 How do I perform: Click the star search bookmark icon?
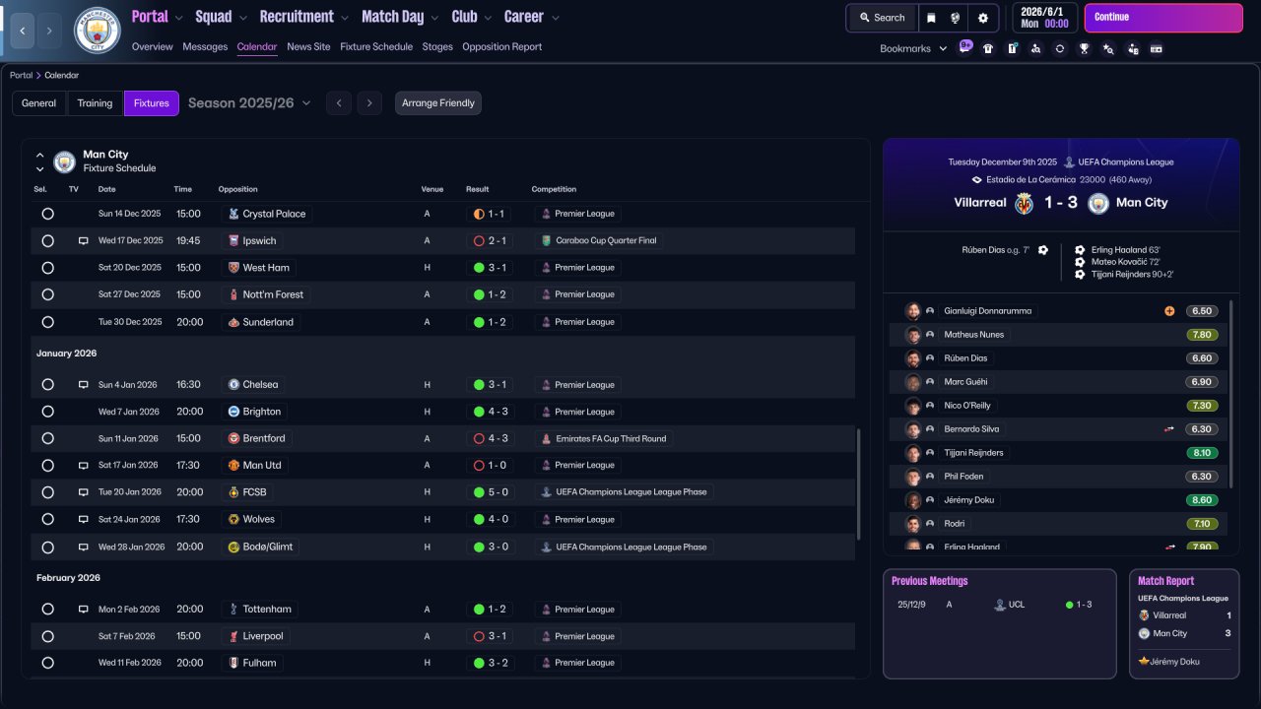click(1108, 48)
